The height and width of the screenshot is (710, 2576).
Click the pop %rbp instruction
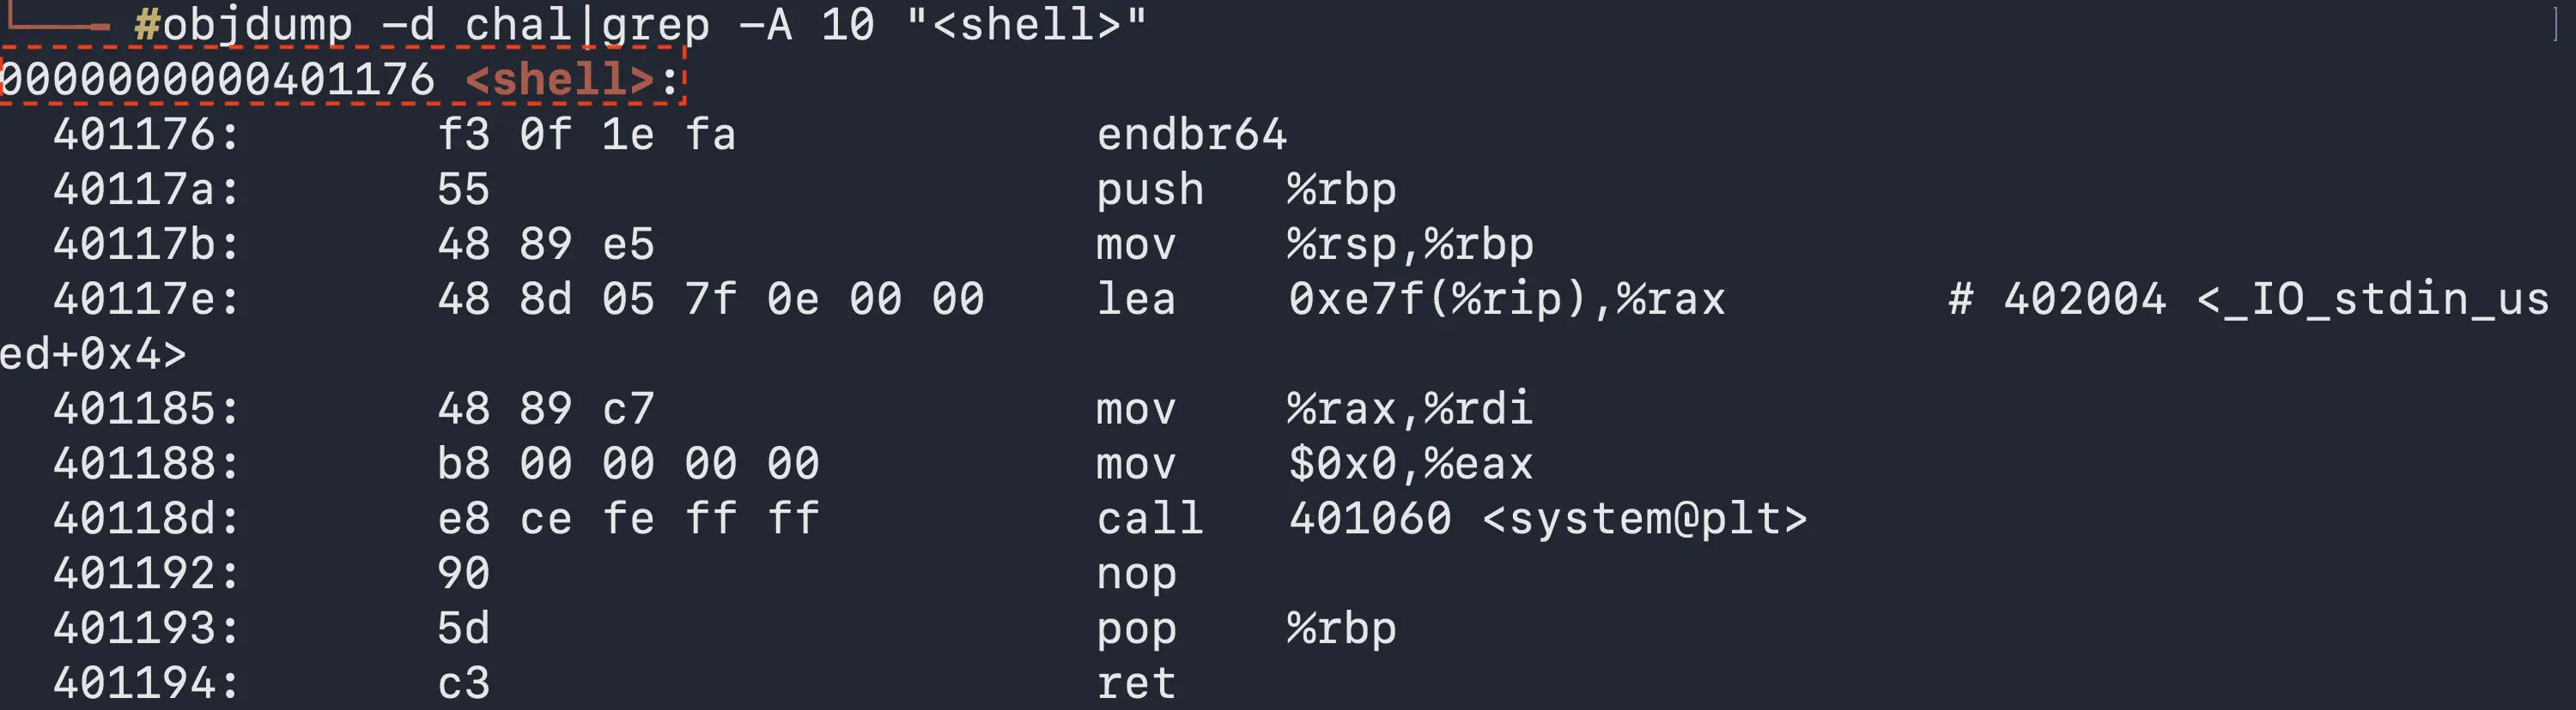pyautogui.click(x=1246, y=629)
